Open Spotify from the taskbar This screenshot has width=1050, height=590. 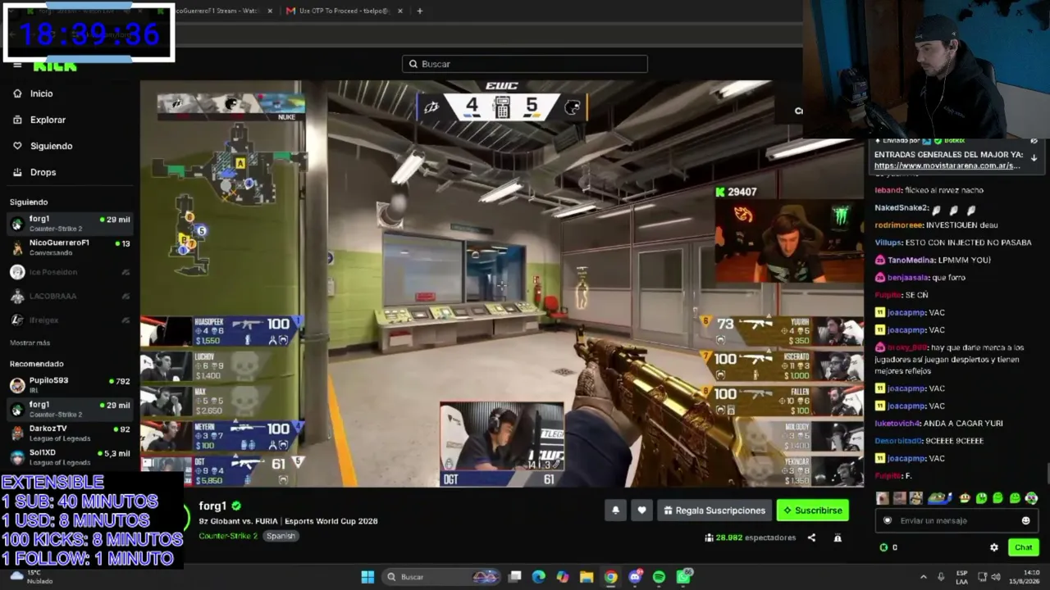659,577
